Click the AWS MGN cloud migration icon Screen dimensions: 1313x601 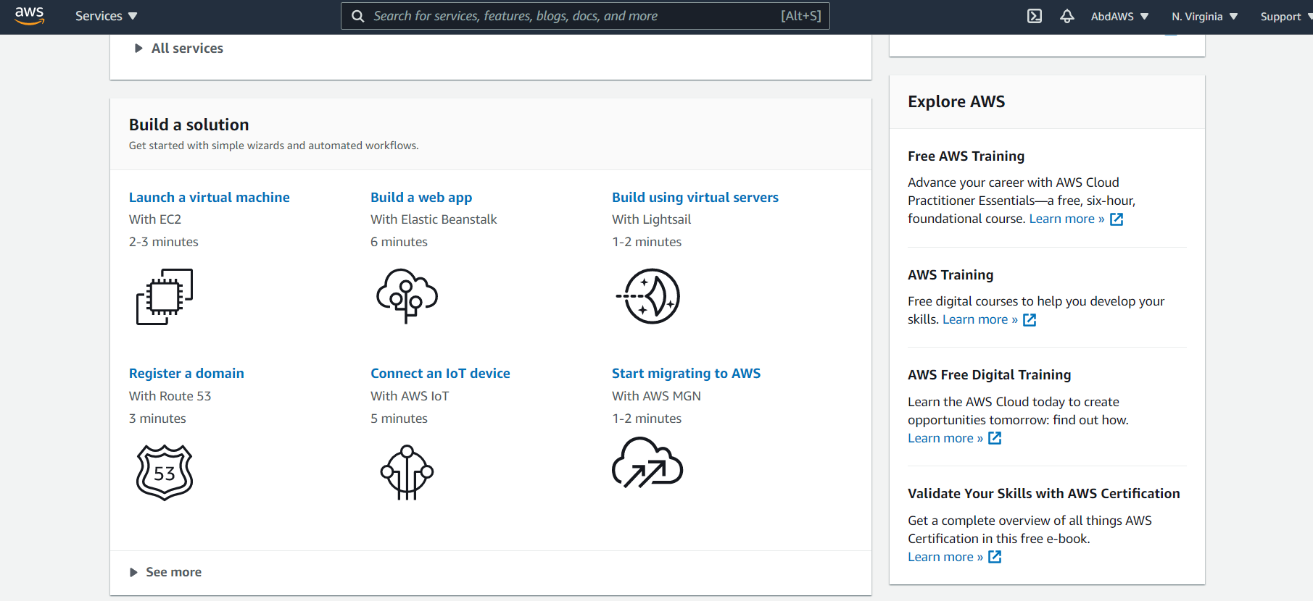tap(647, 463)
